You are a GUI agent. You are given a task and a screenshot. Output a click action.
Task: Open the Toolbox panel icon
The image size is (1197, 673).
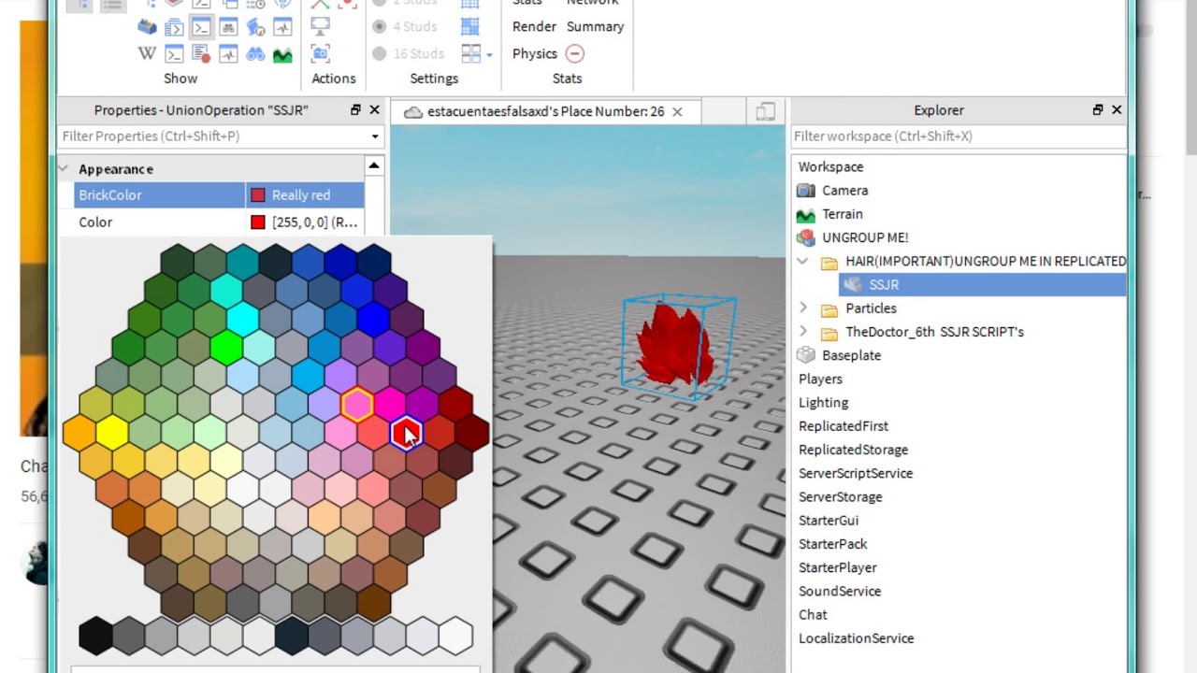[147, 27]
